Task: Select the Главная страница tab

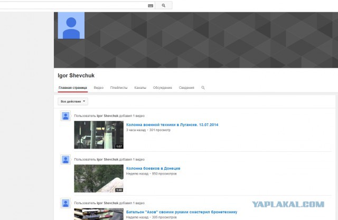Action: [x=73, y=88]
